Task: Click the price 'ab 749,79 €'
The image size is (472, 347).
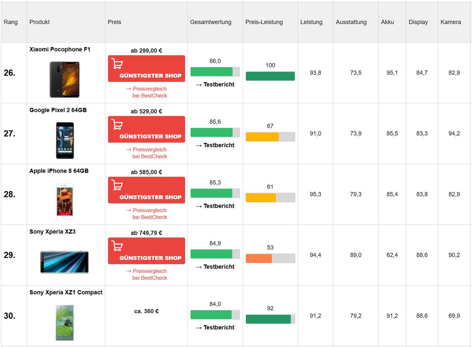Action: click(x=146, y=233)
